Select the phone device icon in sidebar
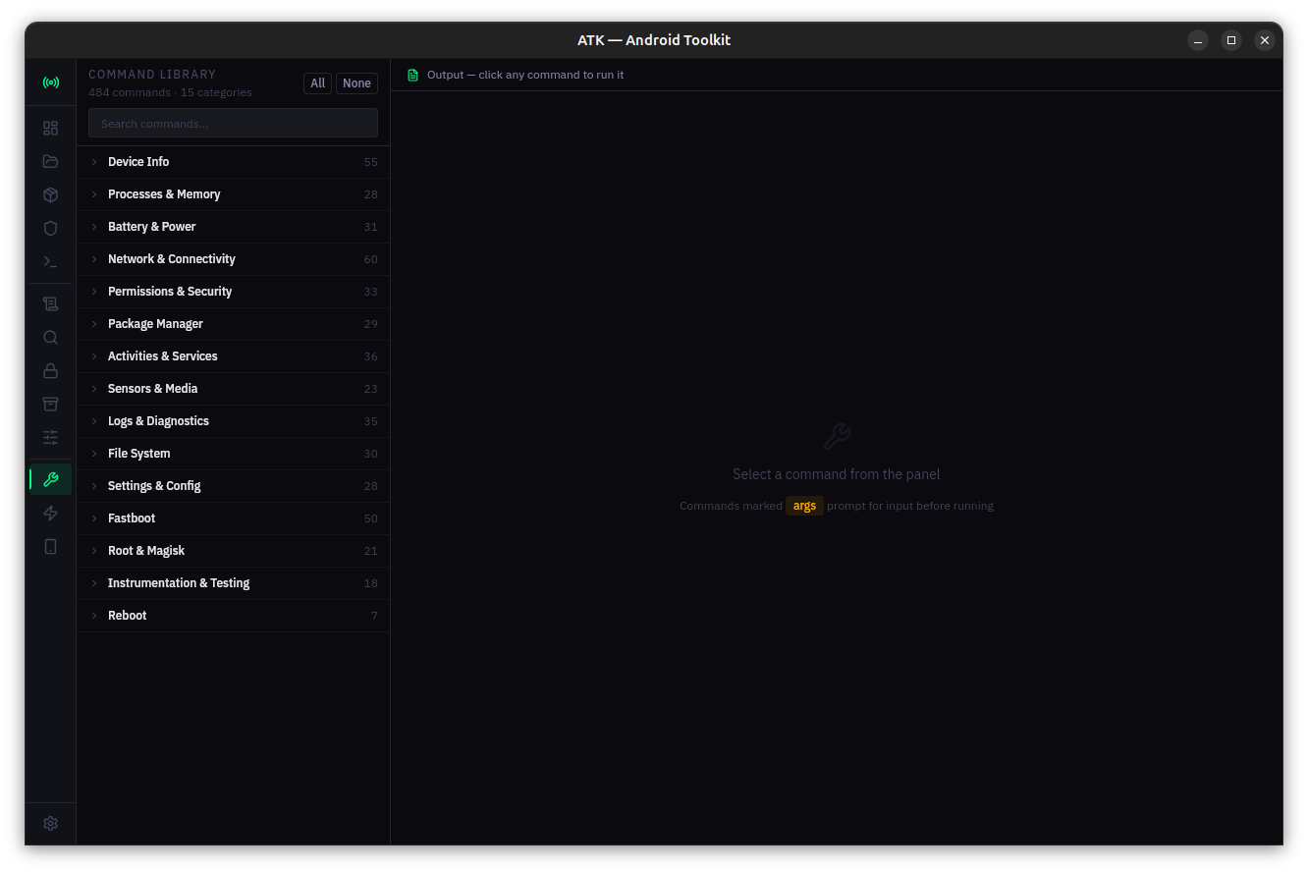The image size is (1308, 873). pos(51,547)
